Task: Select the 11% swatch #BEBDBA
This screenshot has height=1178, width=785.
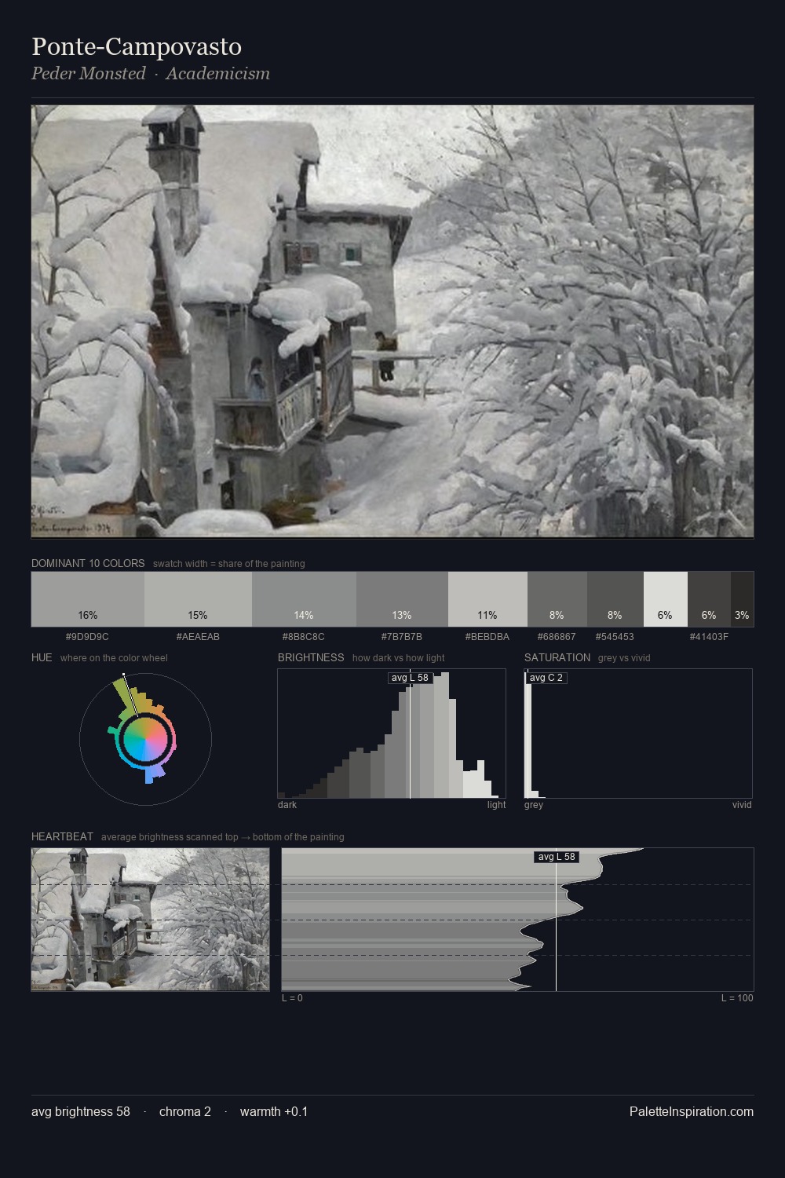Action: click(487, 599)
